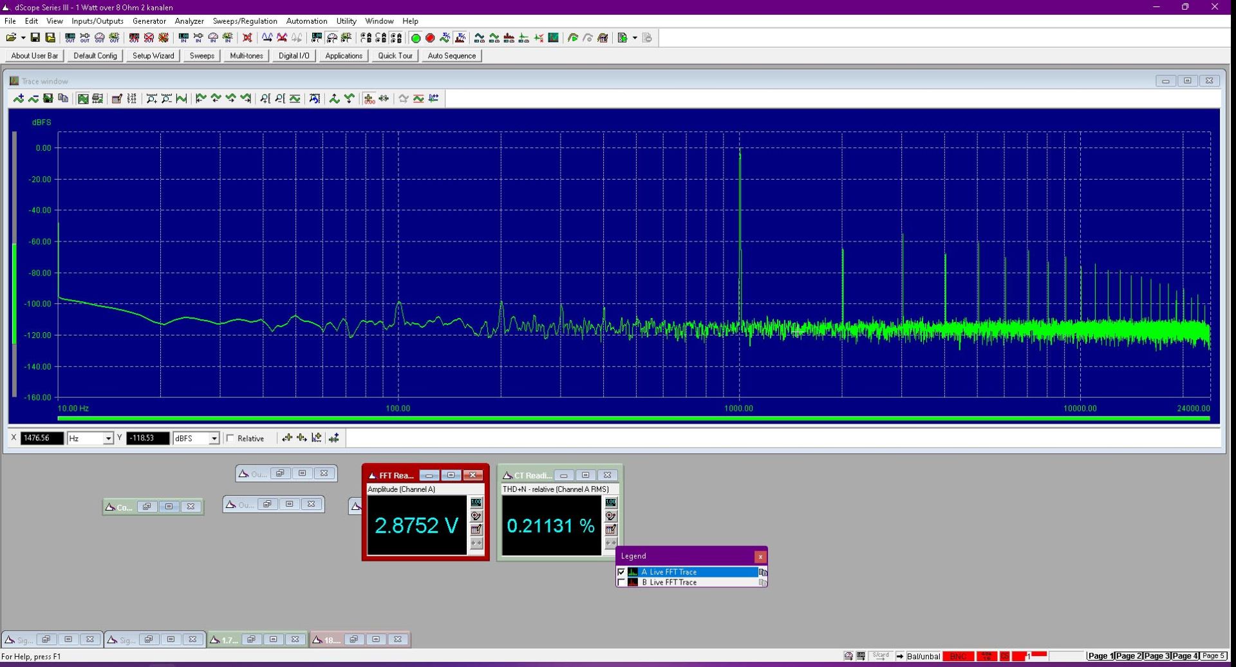This screenshot has height=667, width=1236.
Task: Click the copy traces icon in Trace window
Action: [63, 99]
